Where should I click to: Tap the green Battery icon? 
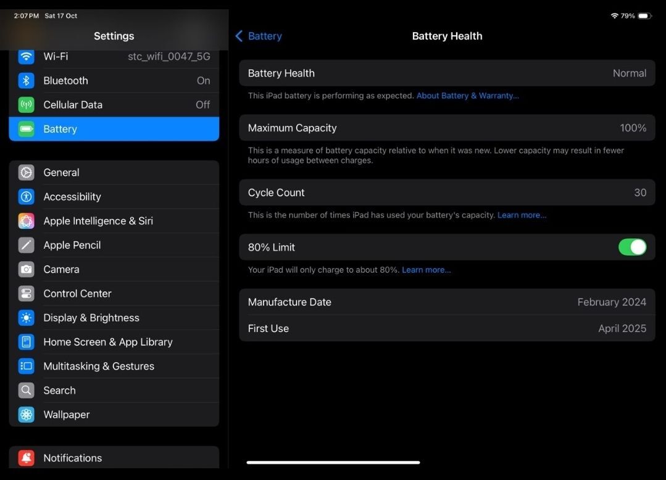pos(26,129)
